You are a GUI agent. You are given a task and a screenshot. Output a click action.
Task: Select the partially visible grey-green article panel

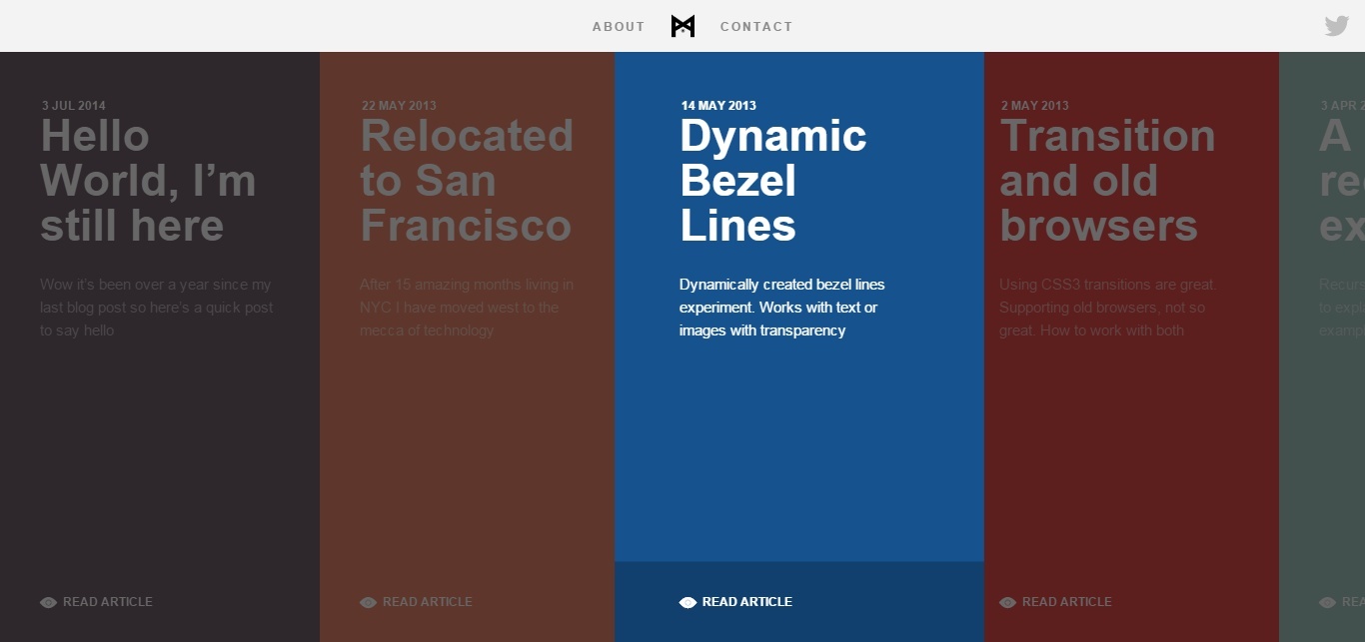pyautogui.click(x=1322, y=399)
